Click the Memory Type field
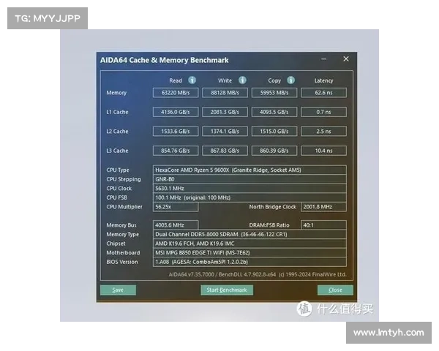 coord(249,234)
